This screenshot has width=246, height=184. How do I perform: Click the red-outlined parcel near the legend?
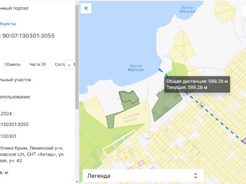coord(141,163)
